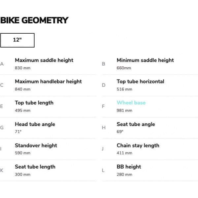Click the letter A diagram marker
Screen dimensions: 198x198
pyautogui.click(x=2, y=64)
